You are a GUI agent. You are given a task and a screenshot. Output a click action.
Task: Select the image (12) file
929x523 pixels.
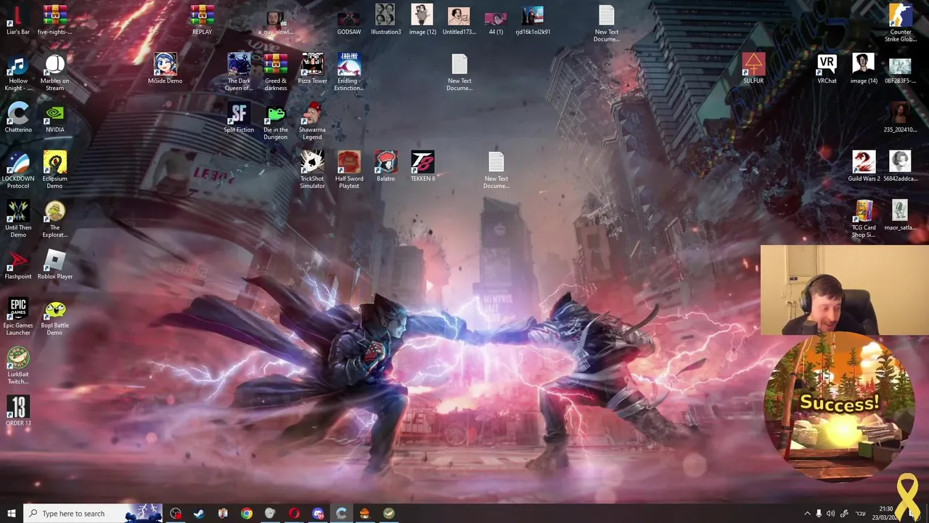point(422,20)
